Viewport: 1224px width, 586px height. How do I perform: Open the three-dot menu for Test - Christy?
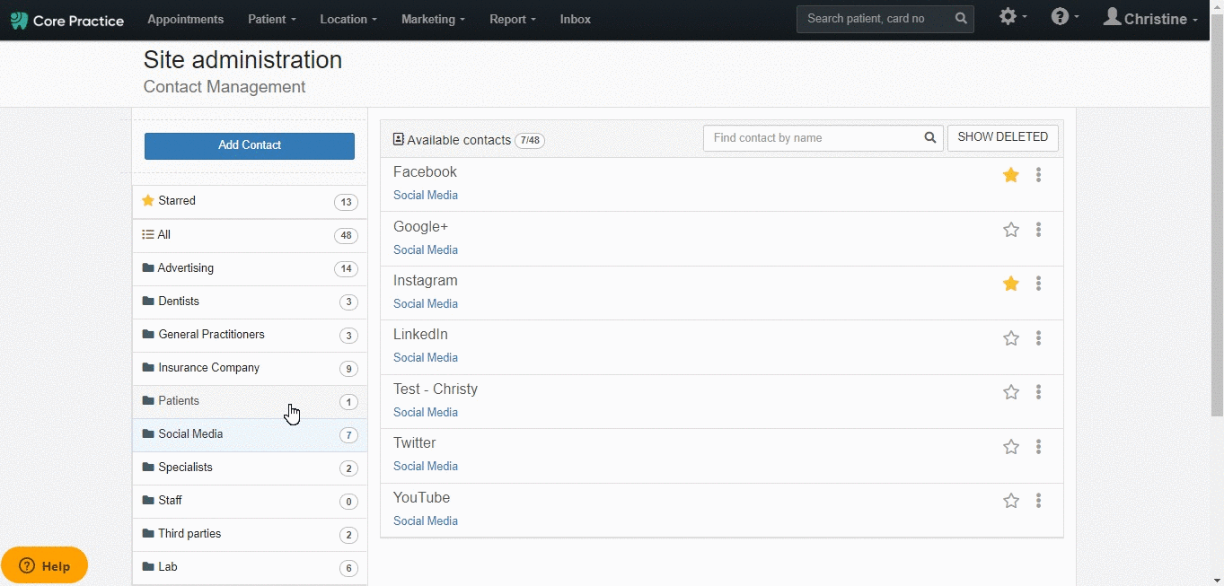[1039, 392]
